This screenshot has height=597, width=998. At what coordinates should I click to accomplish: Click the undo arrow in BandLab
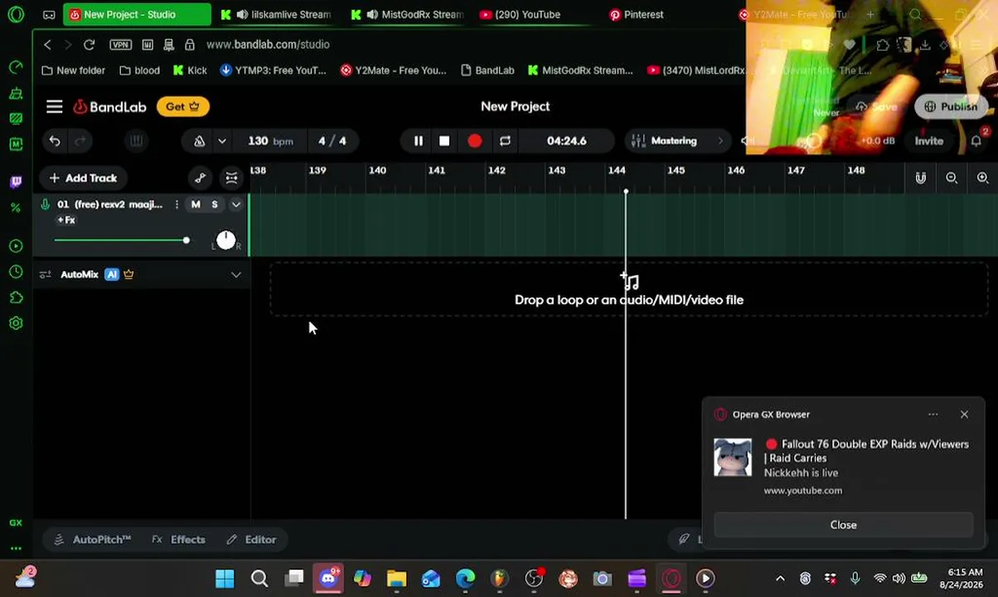[x=55, y=141]
